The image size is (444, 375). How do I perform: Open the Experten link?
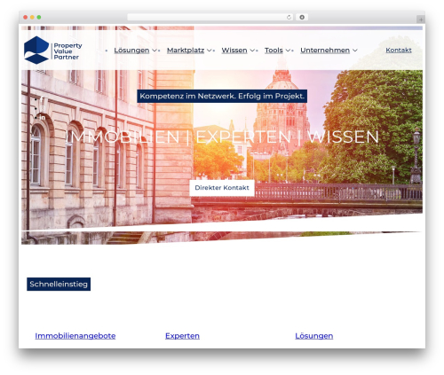click(182, 336)
